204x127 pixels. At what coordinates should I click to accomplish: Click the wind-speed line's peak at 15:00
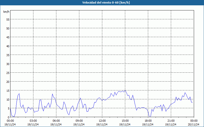point(125,90)
